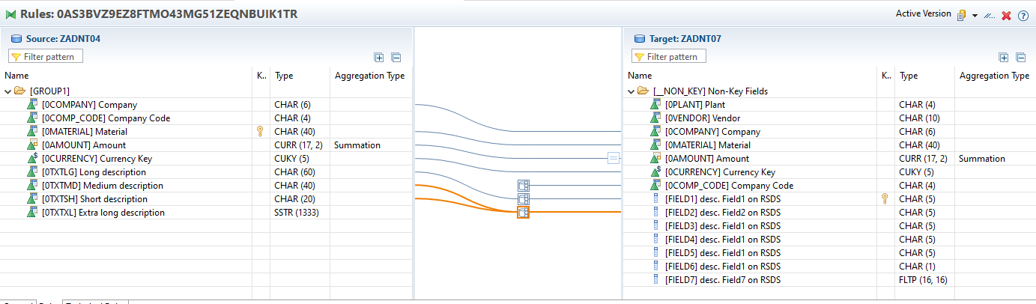Select 0TXTSH Short description source field

(94, 199)
